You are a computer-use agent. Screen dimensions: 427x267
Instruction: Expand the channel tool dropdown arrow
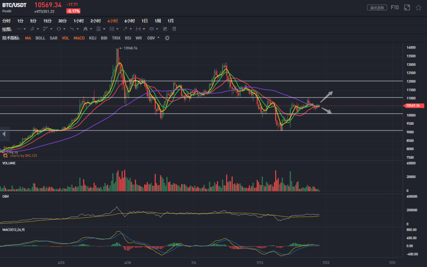point(38,29)
